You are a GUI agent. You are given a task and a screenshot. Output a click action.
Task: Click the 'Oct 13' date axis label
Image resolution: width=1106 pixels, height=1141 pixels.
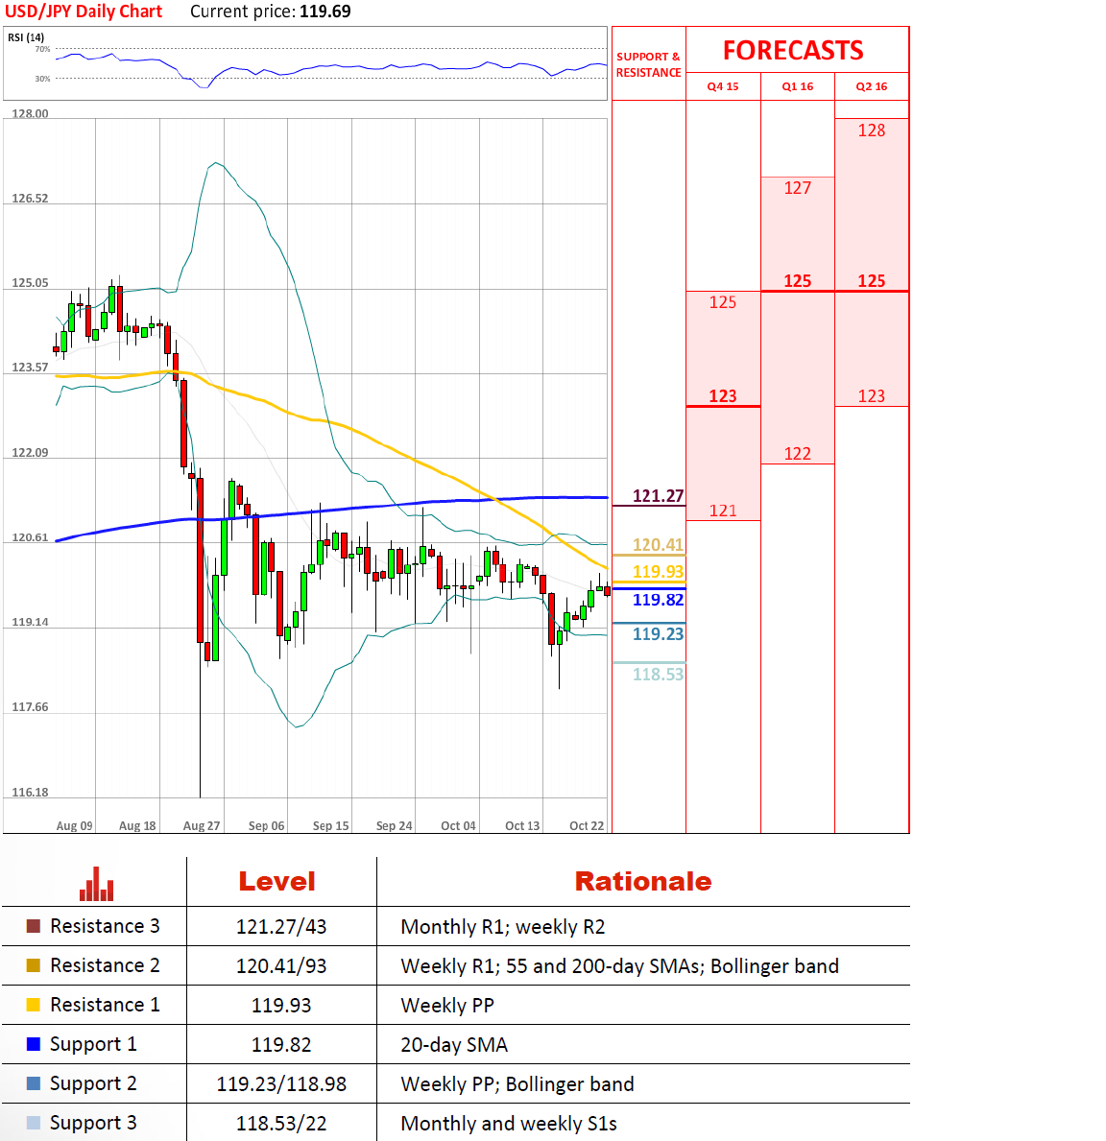(x=523, y=826)
